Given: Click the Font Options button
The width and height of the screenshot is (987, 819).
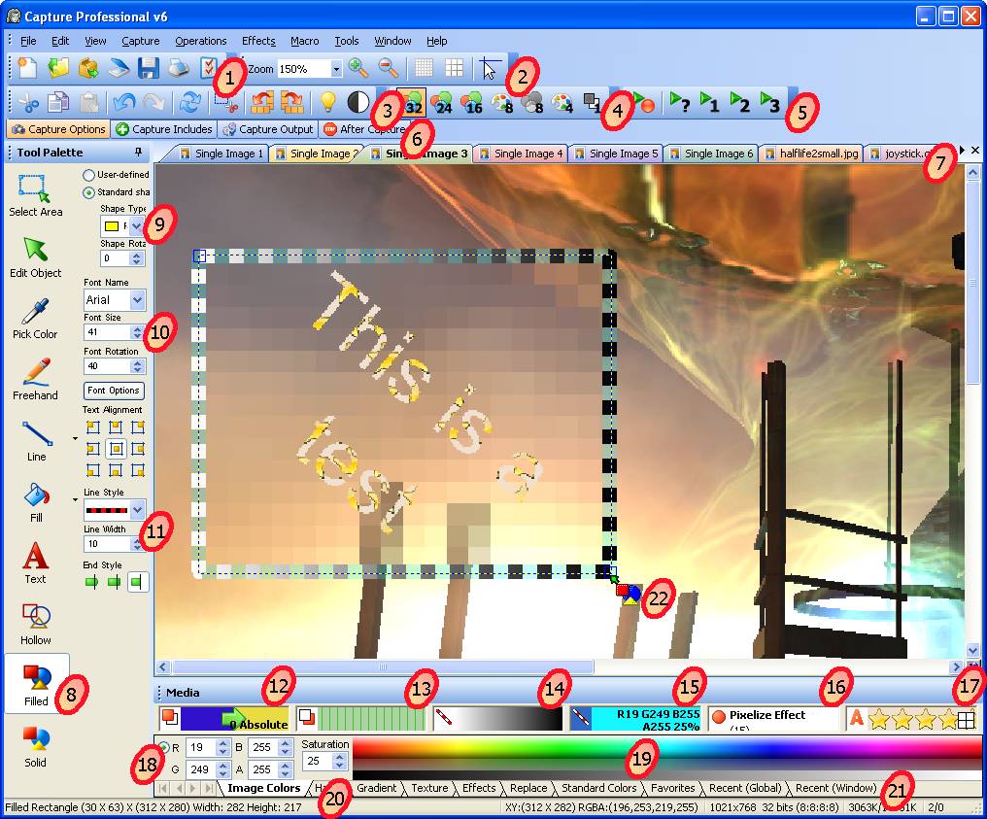Looking at the screenshot, I should point(114,391).
